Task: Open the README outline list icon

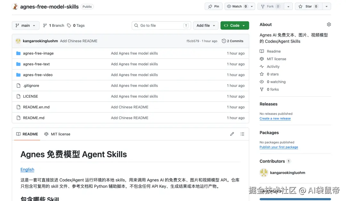Action: [x=242, y=134]
